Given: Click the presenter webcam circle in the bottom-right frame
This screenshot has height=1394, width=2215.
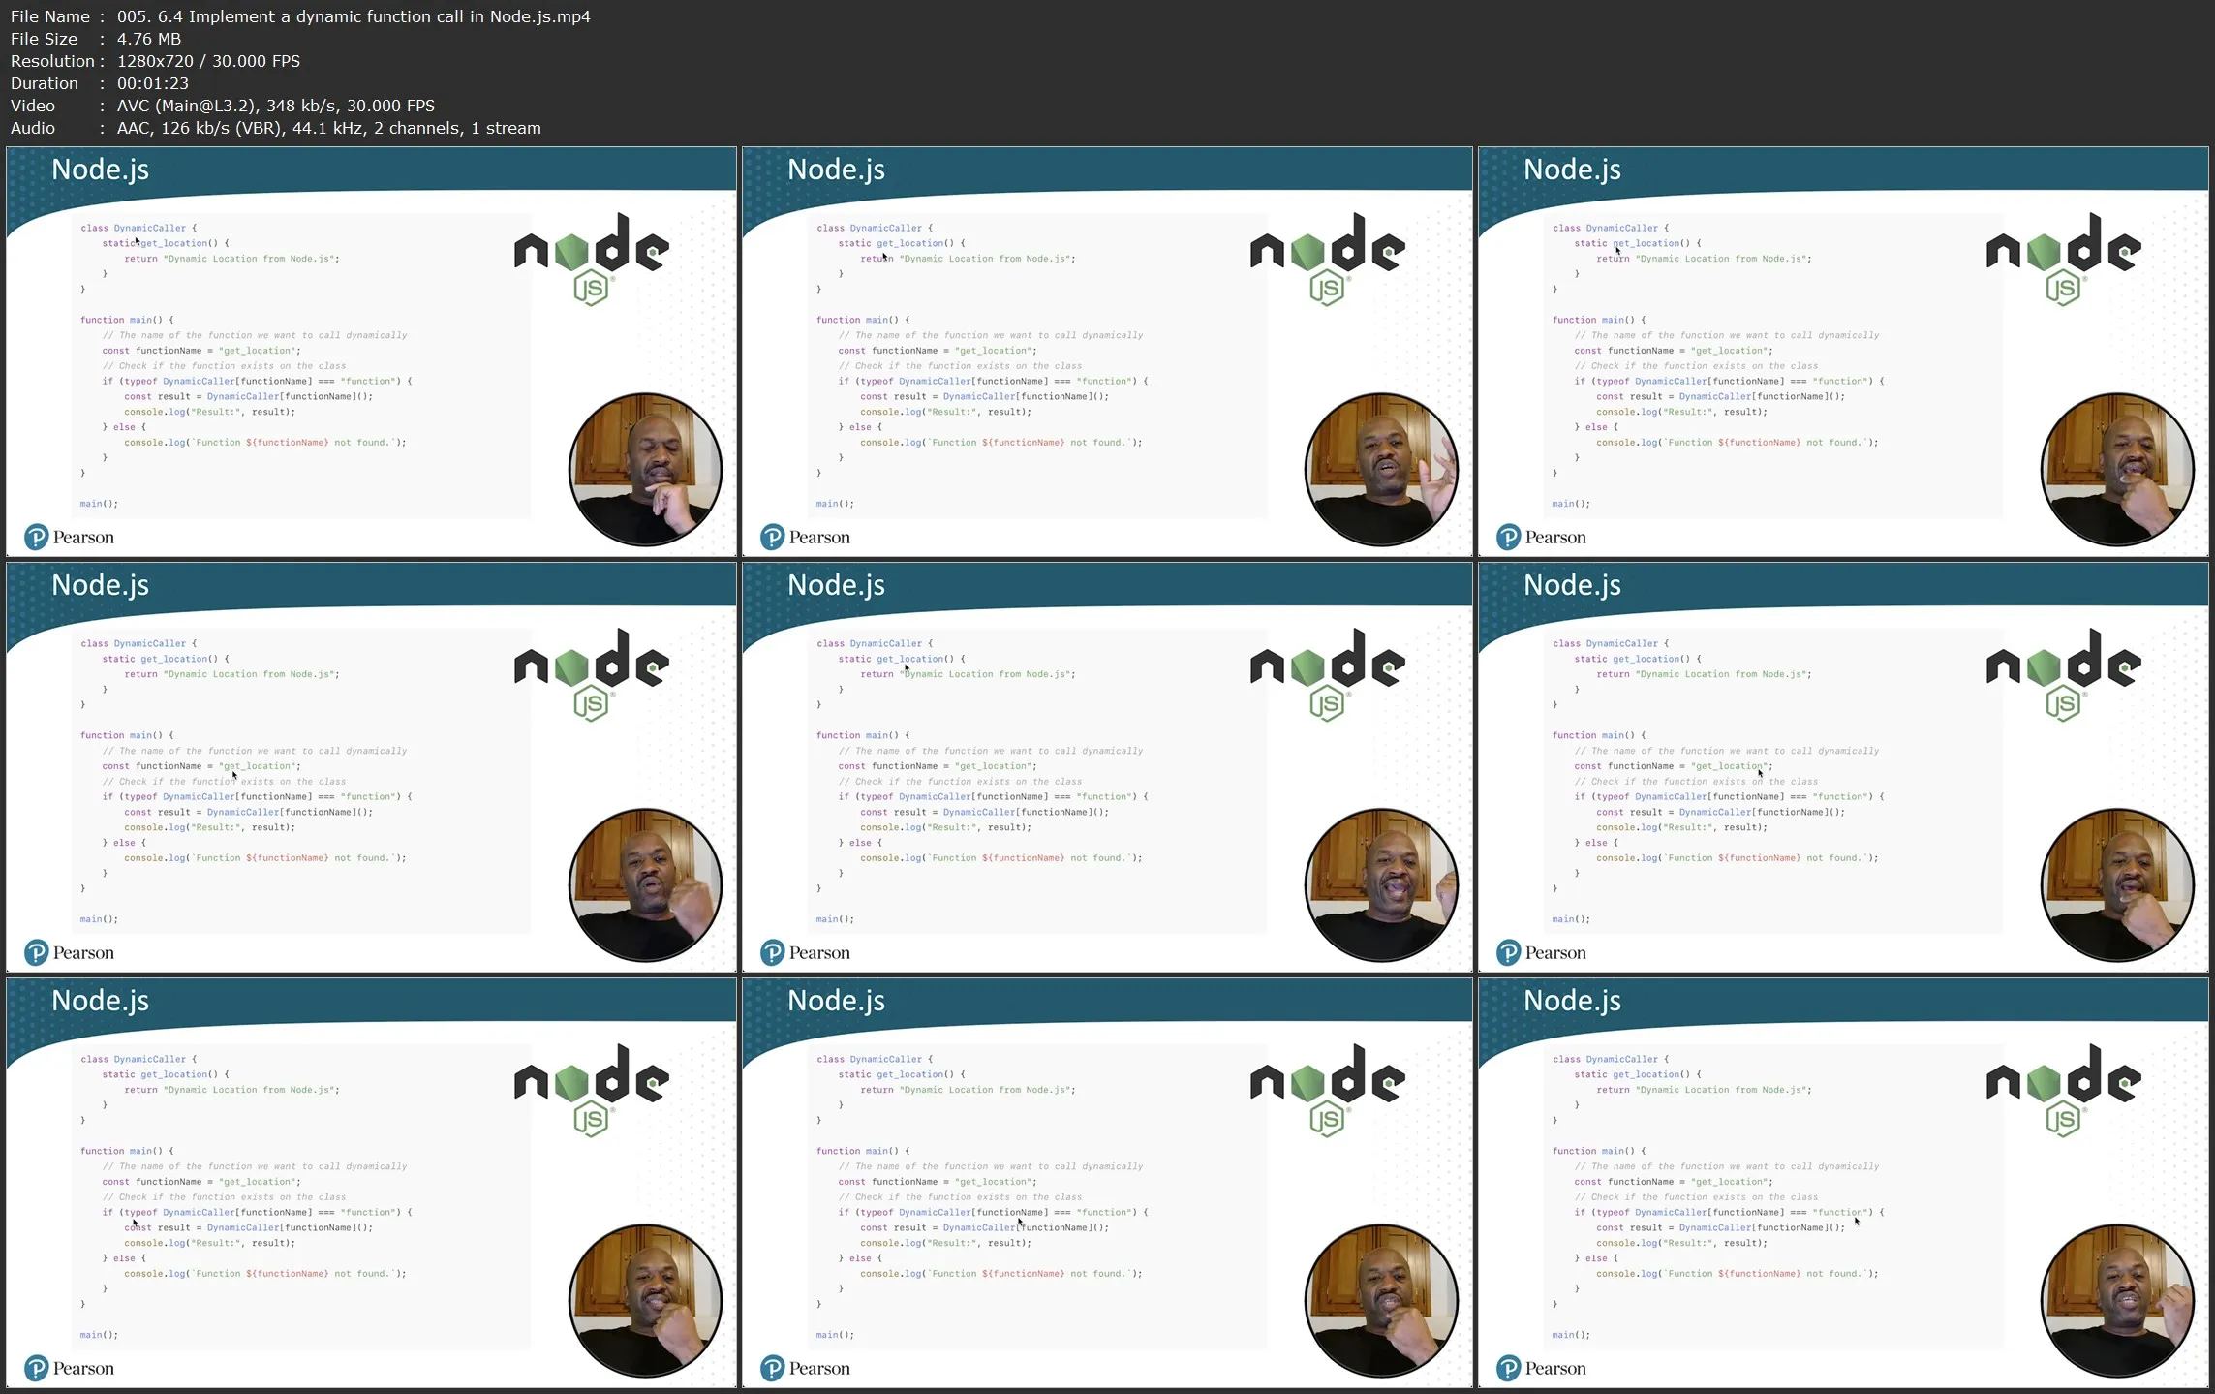Looking at the screenshot, I should coord(2117,1301).
